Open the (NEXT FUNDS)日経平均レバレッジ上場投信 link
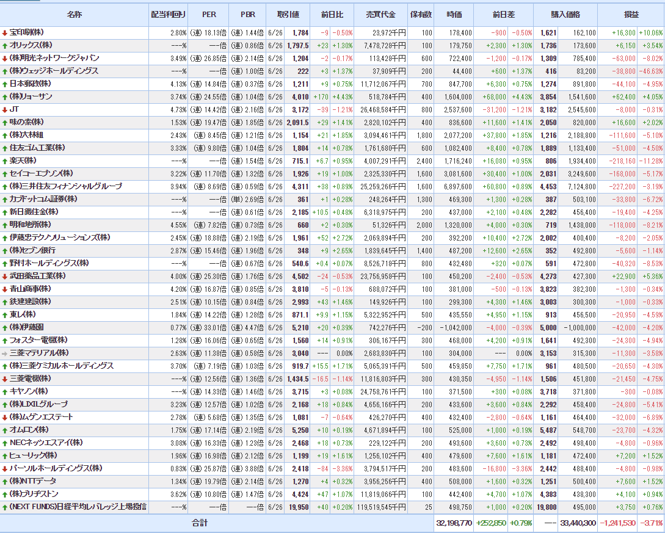The width and height of the screenshot is (665, 533). (x=78, y=507)
